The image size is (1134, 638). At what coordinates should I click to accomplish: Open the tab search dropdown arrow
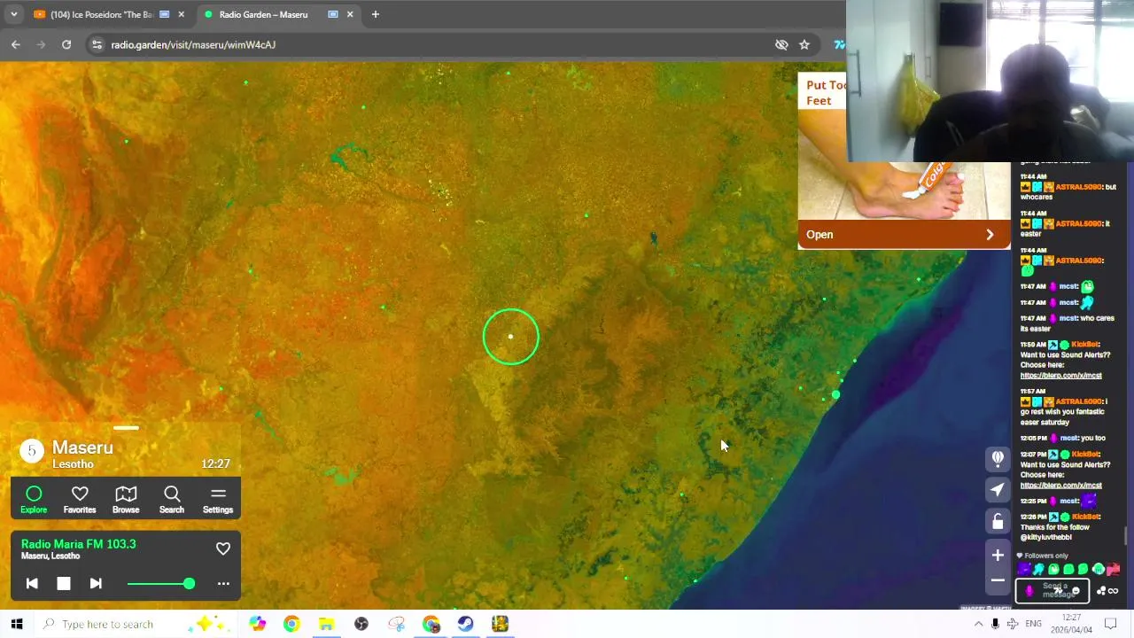click(13, 14)
